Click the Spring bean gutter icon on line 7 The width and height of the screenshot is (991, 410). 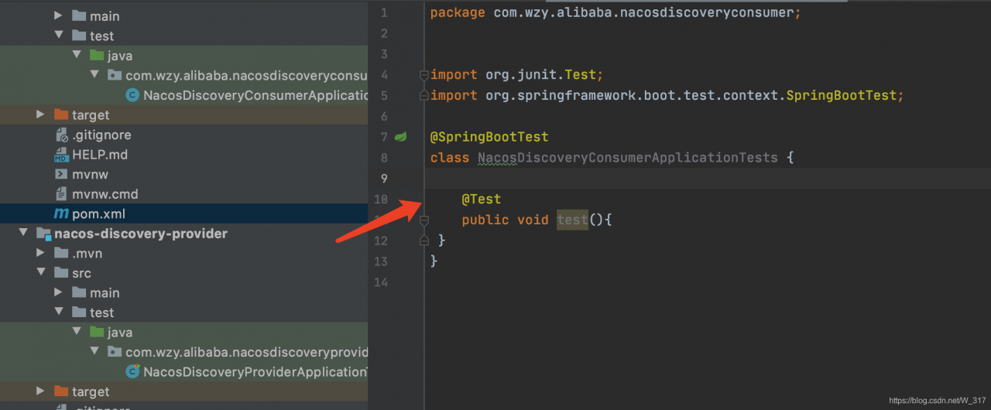tap(401, 137)
